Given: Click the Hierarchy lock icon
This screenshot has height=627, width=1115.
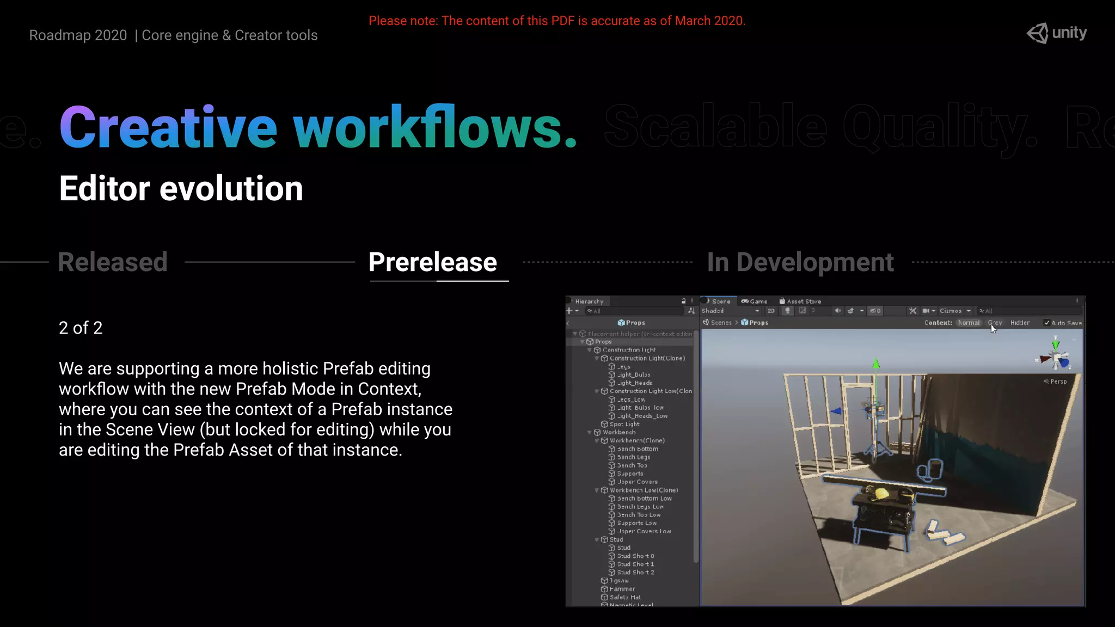Looking at the screenshot, I should tap(683, 301).
